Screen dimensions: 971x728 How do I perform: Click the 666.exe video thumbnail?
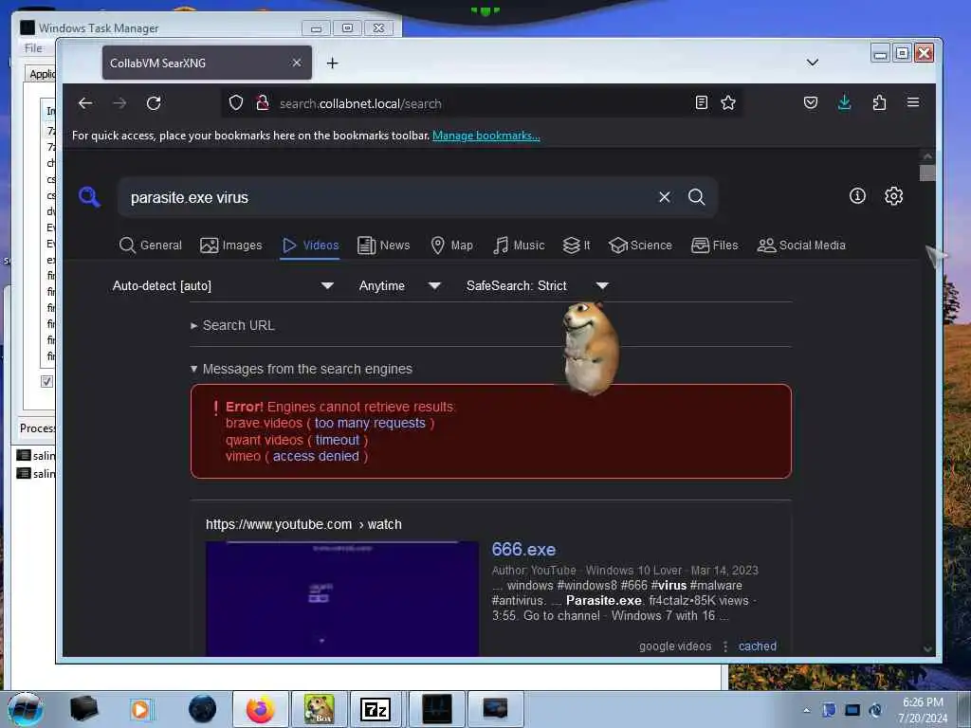[342, 599]
